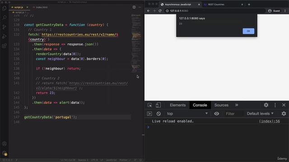Go back in the browser
This screenshot has height=162, width=289.
(149, 11)
